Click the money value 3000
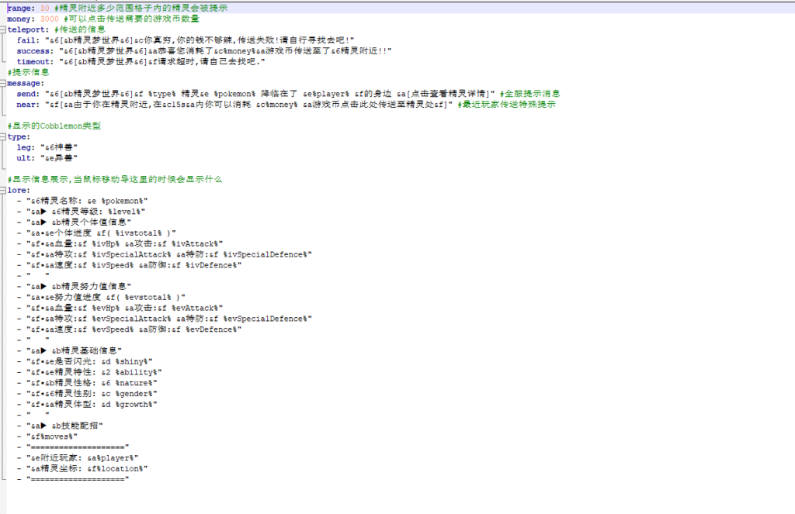This screenshot has height=514, width=795. coord(48,19)
